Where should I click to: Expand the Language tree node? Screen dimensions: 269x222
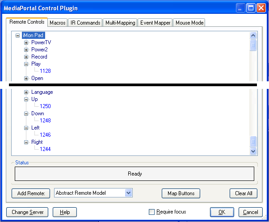click(26, 92)
